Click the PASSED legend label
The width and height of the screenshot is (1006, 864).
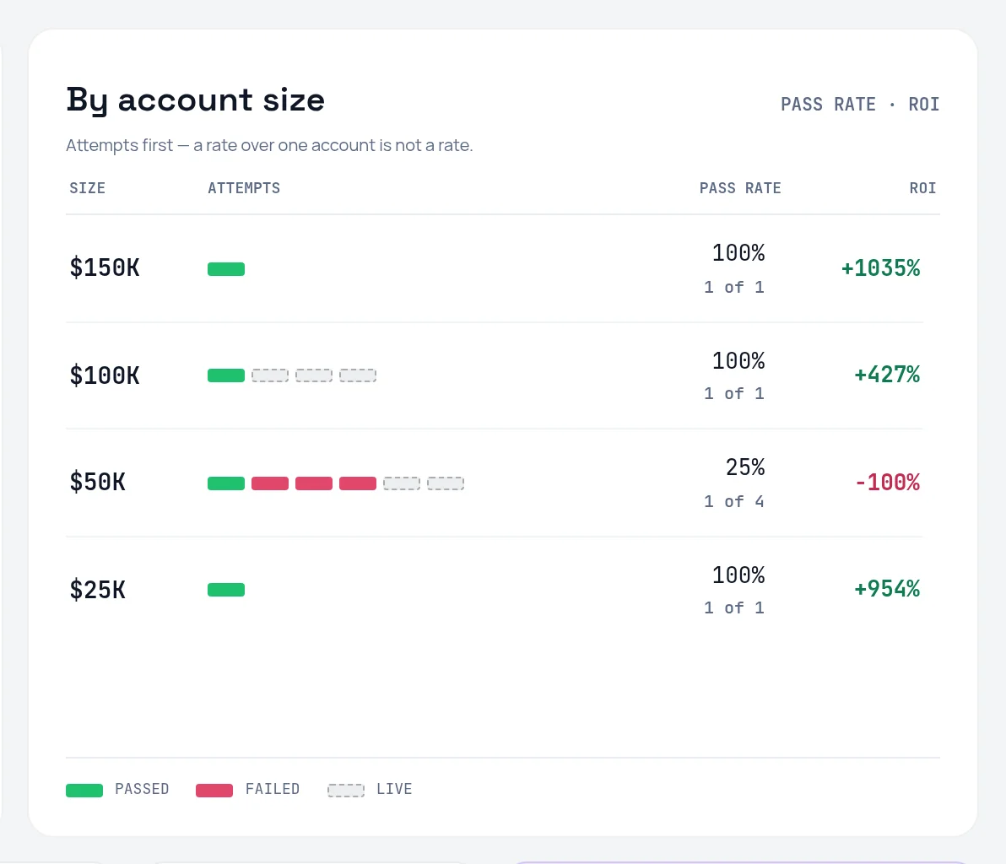pyautogui.click(x=142, y=789)
